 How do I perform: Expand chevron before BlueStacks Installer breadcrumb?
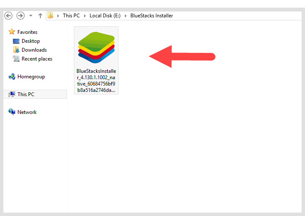126,16
